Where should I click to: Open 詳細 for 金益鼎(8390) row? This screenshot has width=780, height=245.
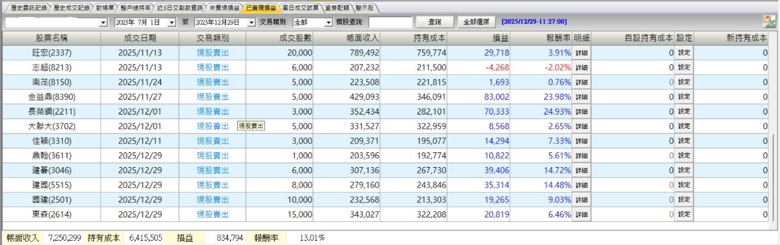point(581,97)
